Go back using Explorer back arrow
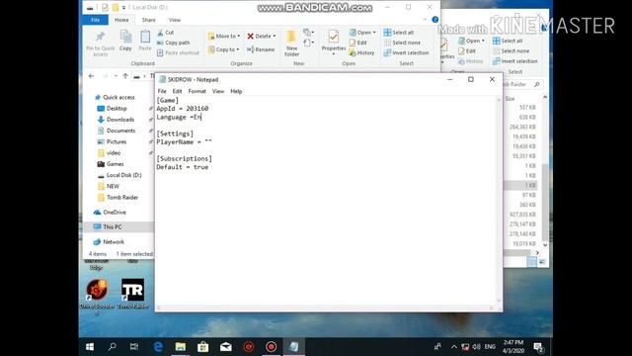The height and width of the screenshot is (356, 632). [92, 76]
